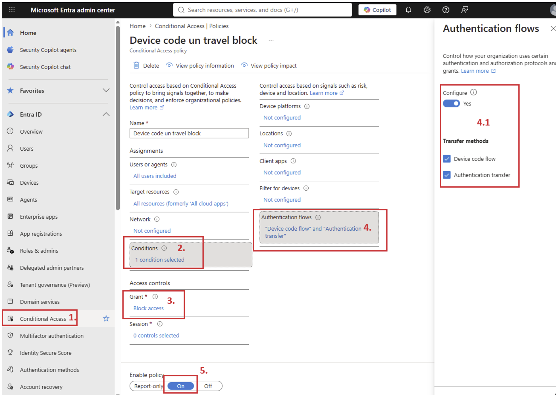557x396 pixels.
Task: Click the Authentication methods sidebar icon
Action: 10,370
